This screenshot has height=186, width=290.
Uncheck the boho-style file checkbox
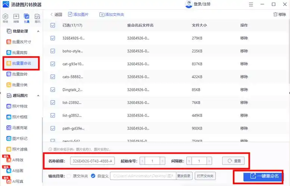coord(53,51)
